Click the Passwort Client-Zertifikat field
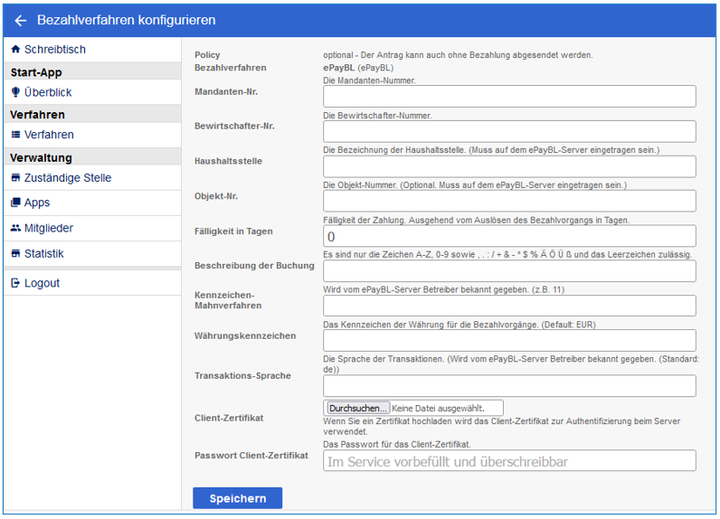 point(509,461)
